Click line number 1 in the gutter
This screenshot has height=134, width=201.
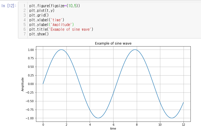click(24, 6)
